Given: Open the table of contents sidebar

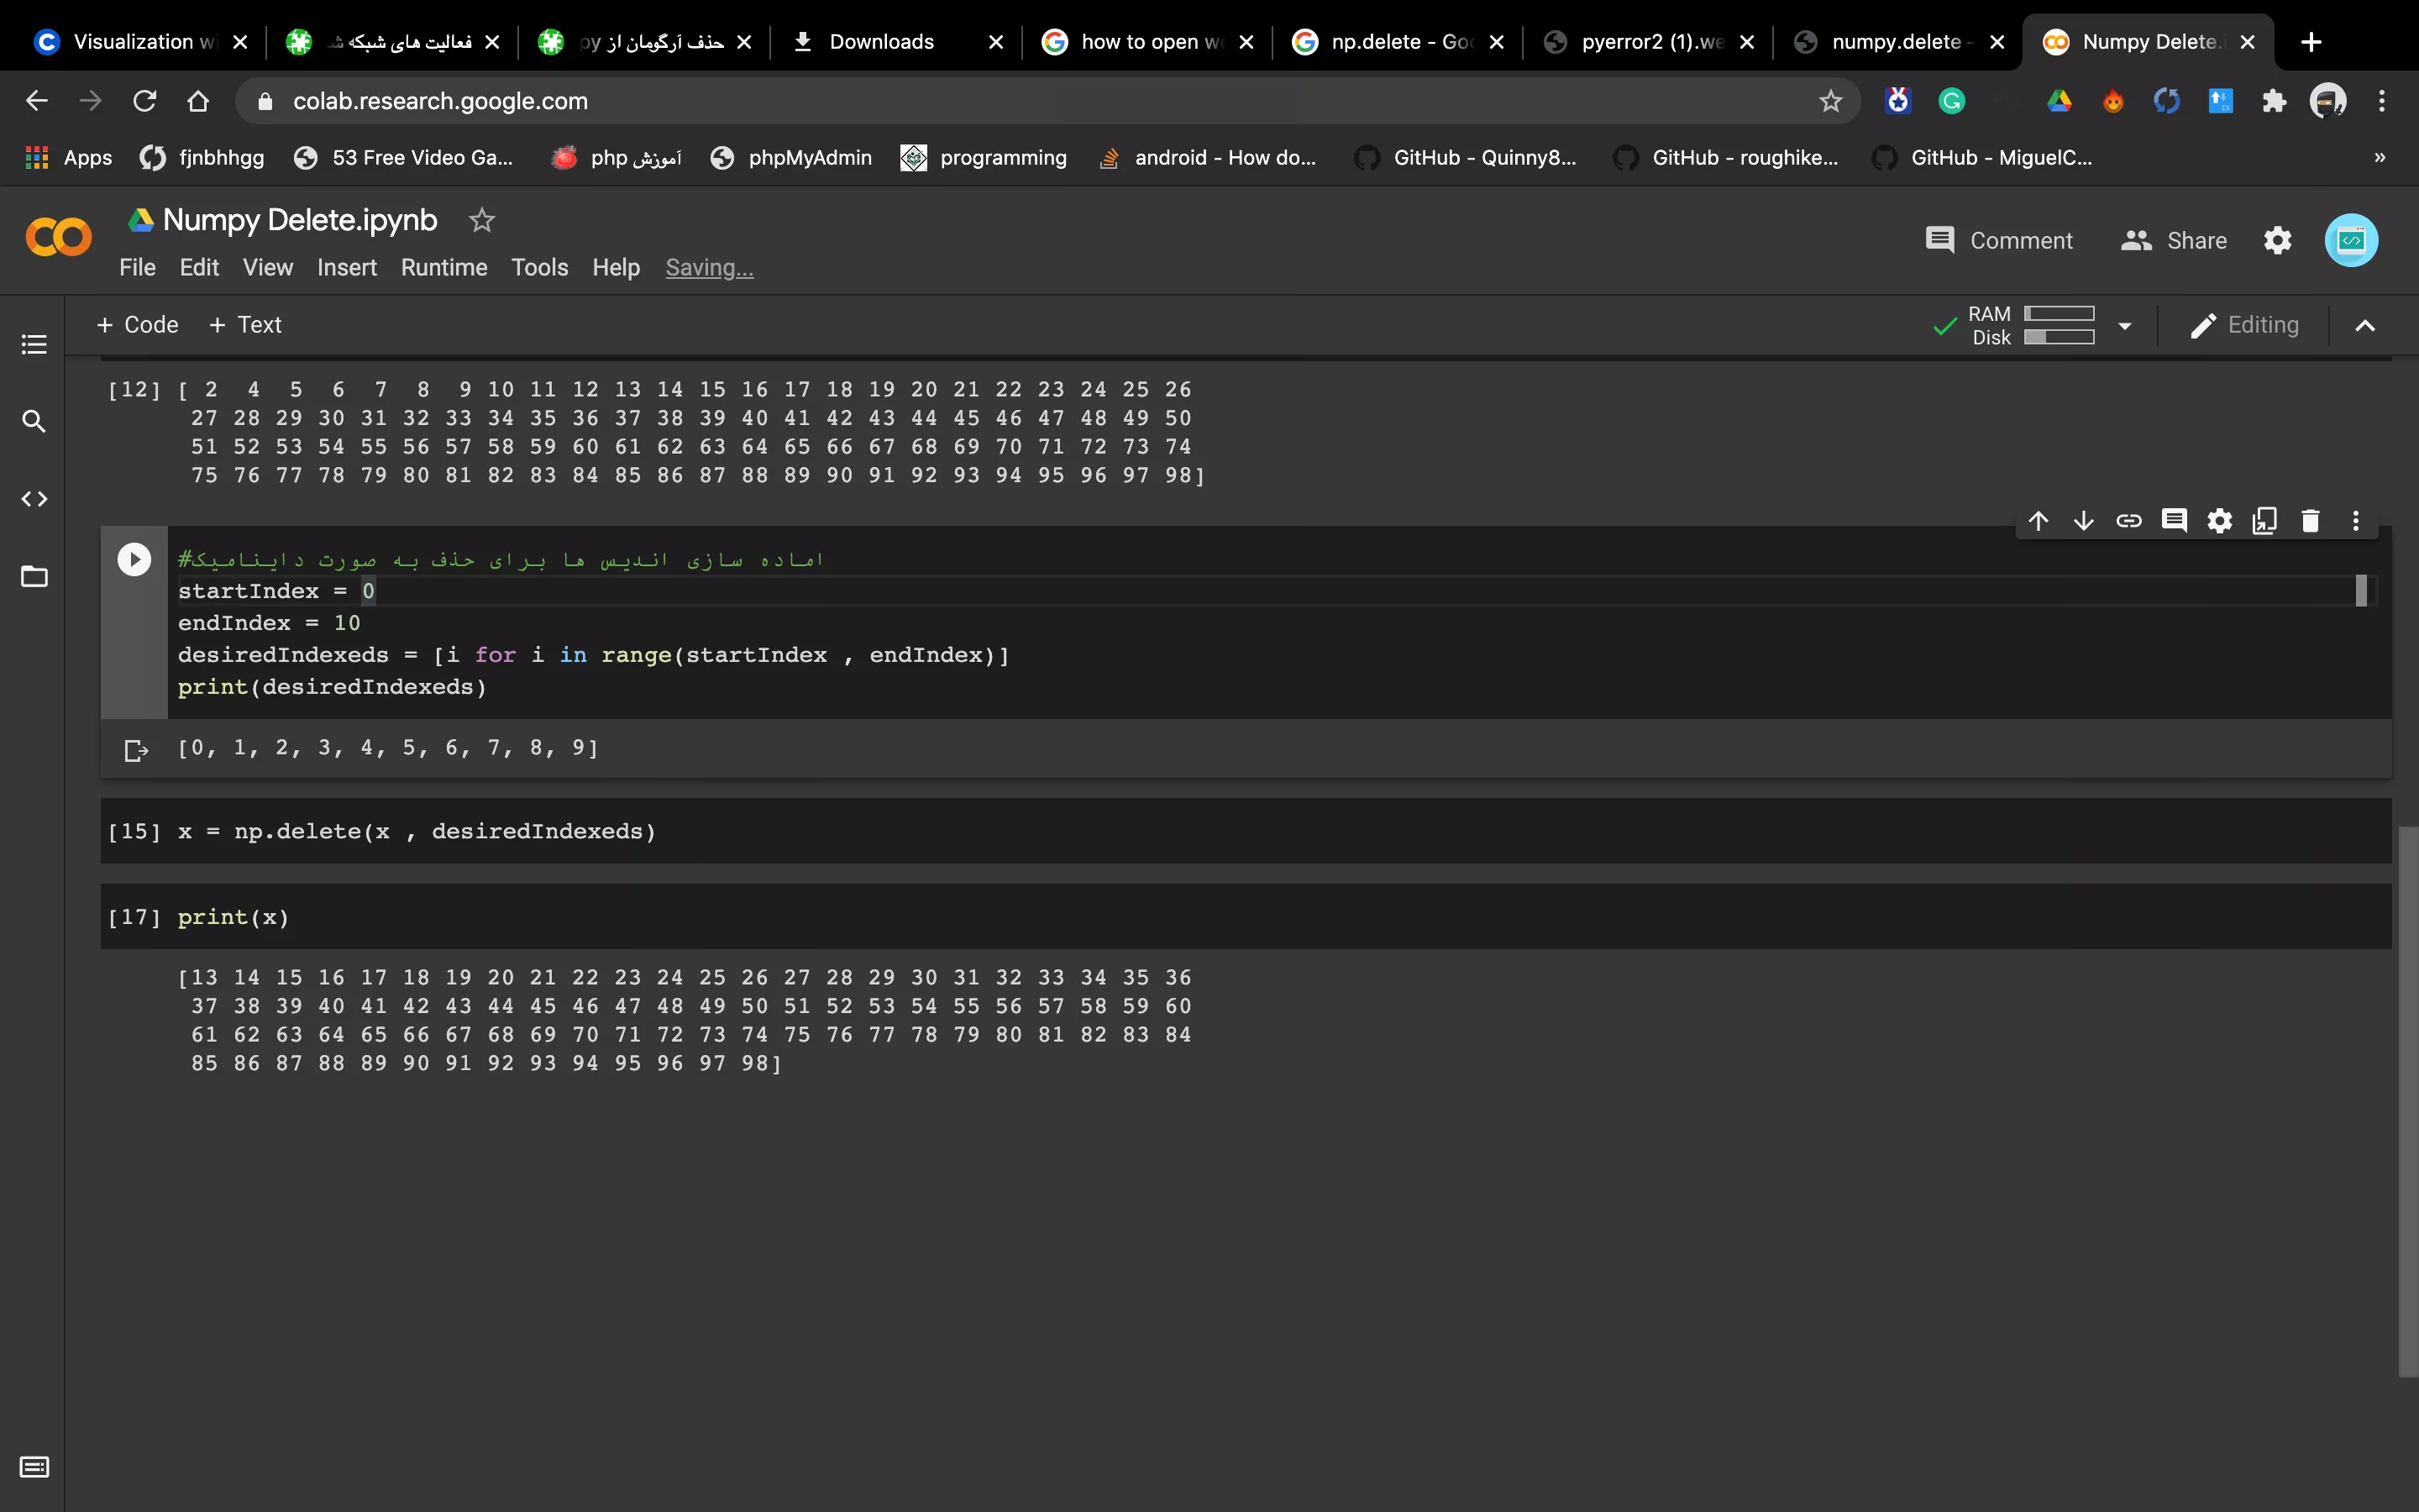Looking at the screenshot, I should pos(34,344).
